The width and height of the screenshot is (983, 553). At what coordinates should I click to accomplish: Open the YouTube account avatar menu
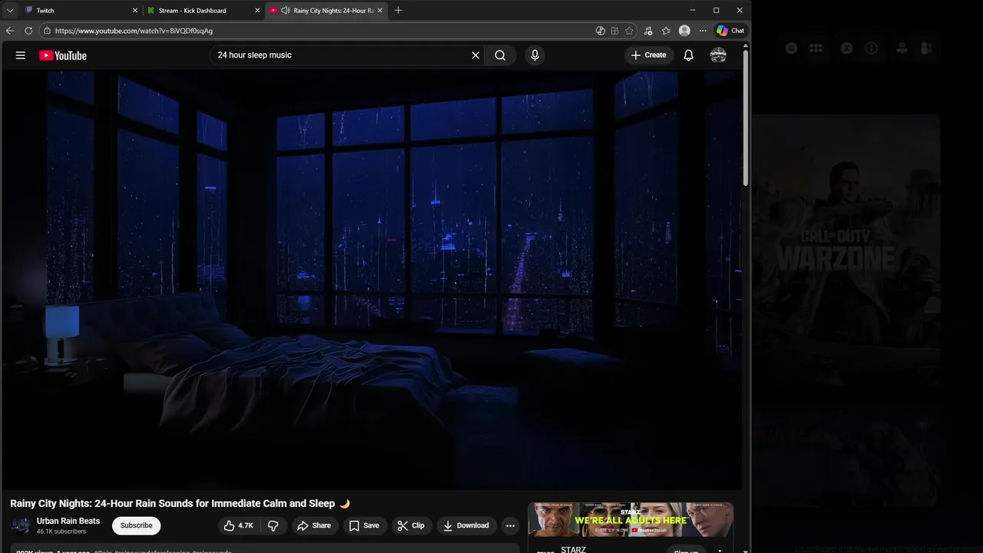(x=719, y=55)
